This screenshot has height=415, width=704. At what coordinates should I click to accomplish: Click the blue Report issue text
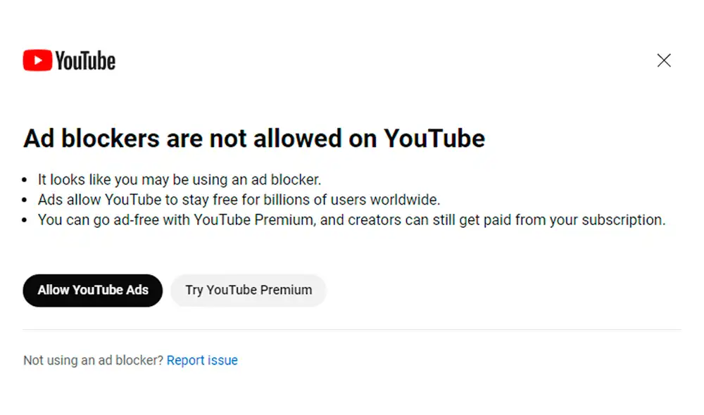pyautogui.click(x=202, y=360)
